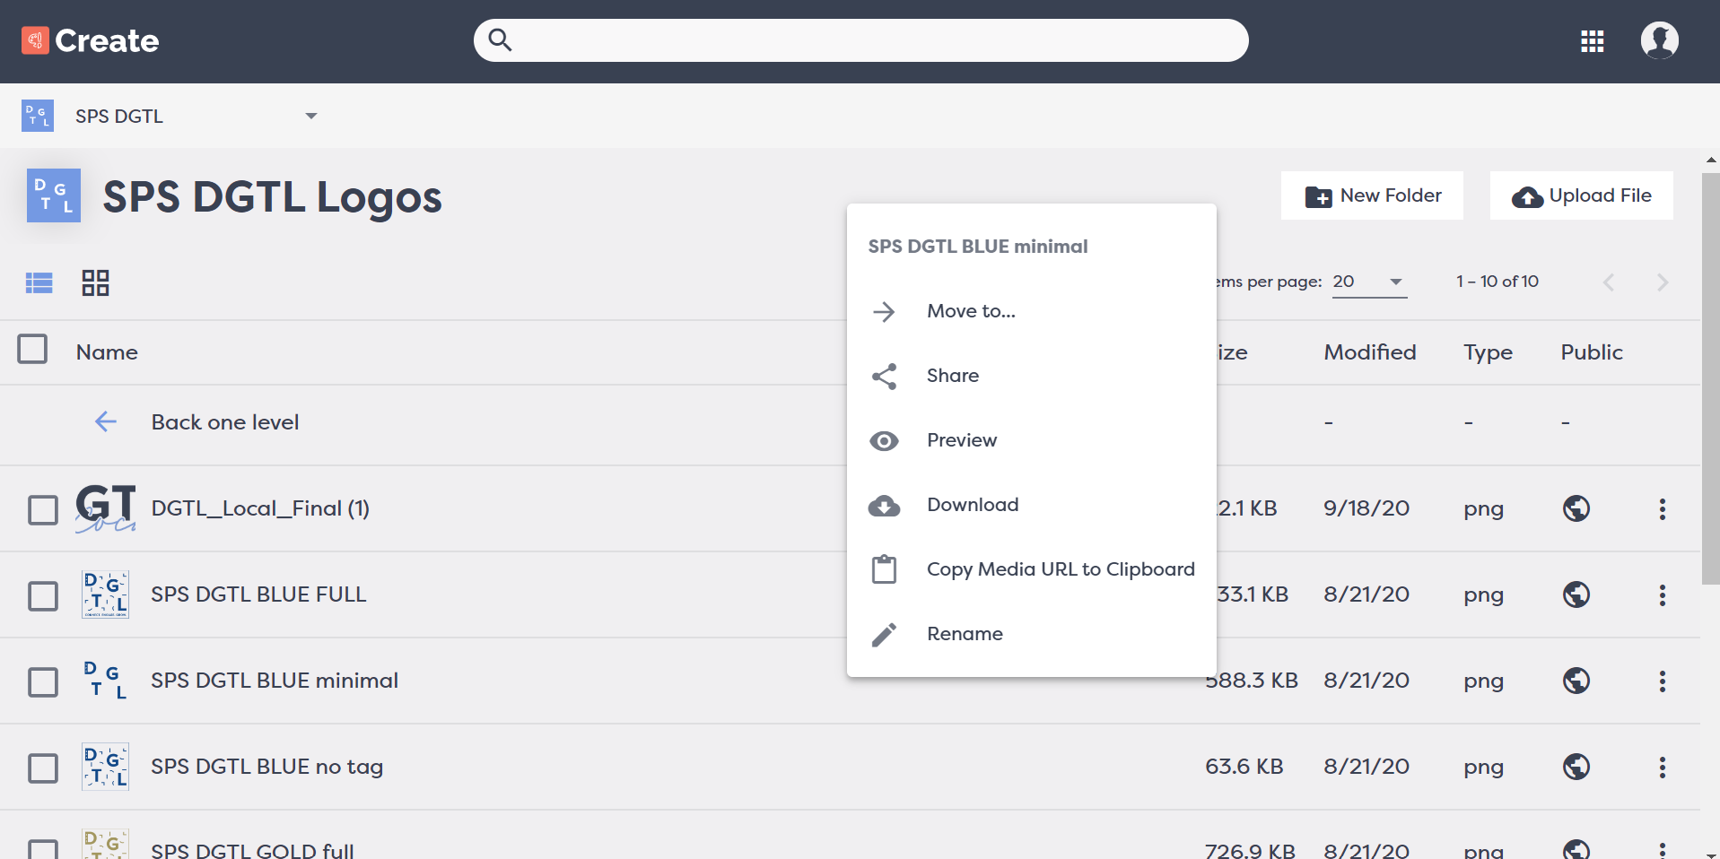Open SPS DGTL BLUE minimal thumbnail

(x=105, y=681)
